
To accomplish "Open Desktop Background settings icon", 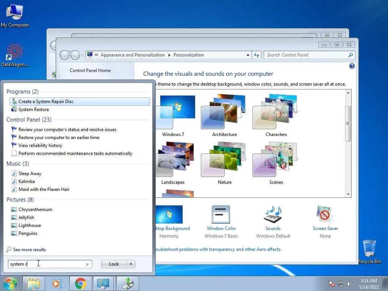I will [169, 214].
